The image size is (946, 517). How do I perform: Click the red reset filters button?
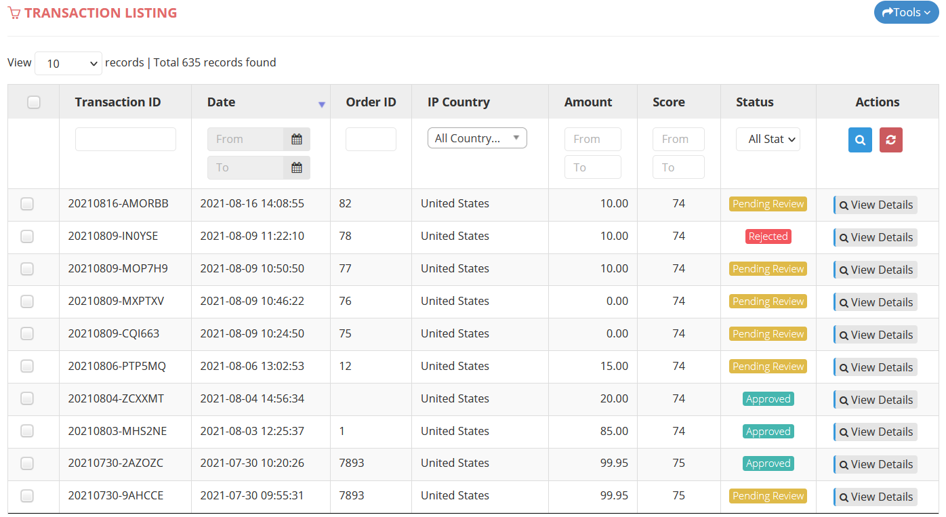890,140
